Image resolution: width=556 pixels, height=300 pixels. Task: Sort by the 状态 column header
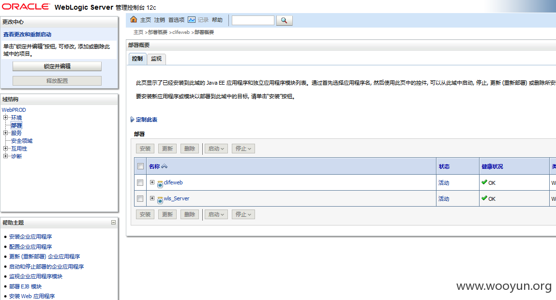[444, 166]
